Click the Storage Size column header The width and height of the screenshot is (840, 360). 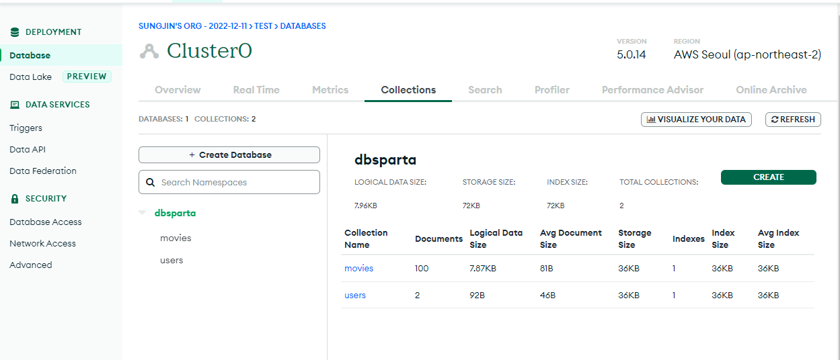point(635,238)
